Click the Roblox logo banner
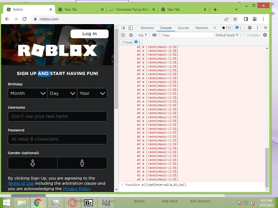The image size is (278, 208). point(58,50)
